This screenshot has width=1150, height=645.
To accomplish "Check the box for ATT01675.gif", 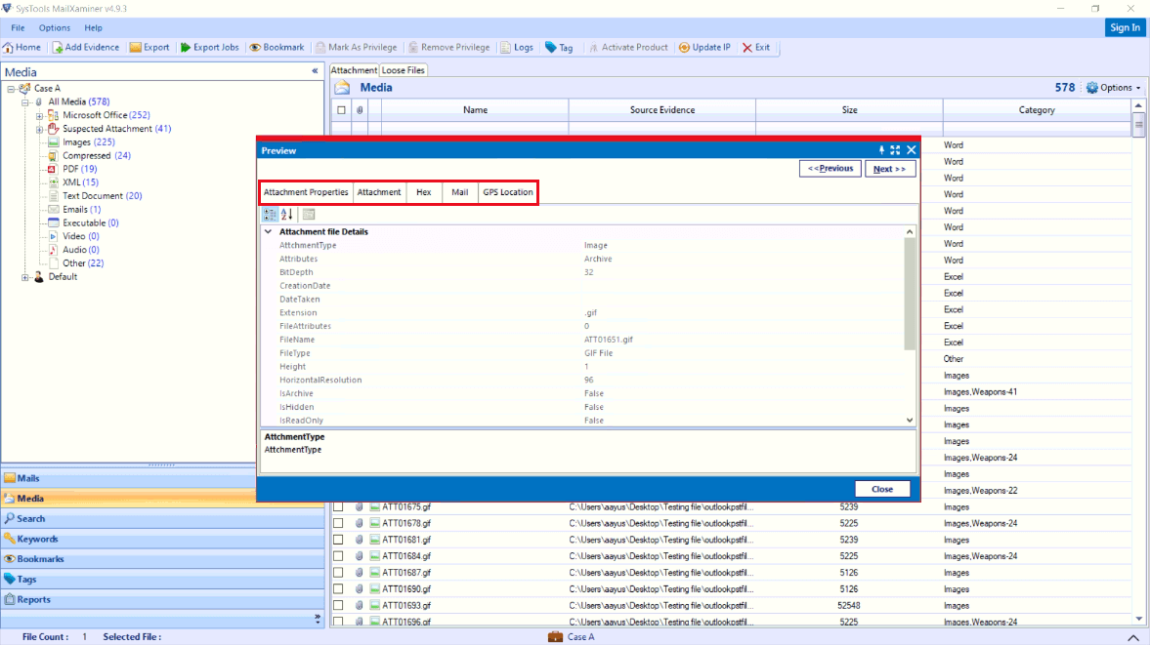I will (338, 506).
